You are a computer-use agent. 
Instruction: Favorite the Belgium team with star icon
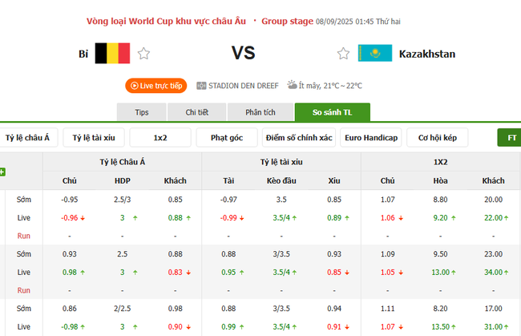pyautogui.click(x=143, y=54)
